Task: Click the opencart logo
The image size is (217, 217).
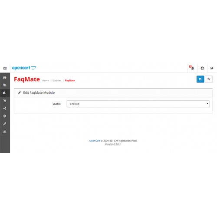Action: [x=24, y=68]
